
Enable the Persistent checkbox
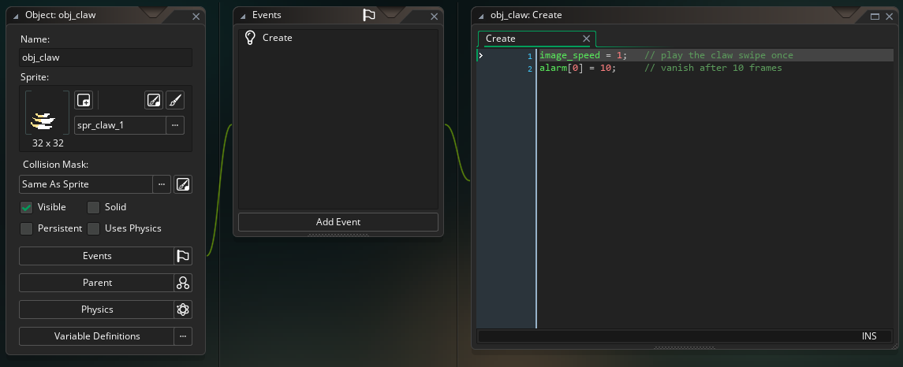pos(27,229)
